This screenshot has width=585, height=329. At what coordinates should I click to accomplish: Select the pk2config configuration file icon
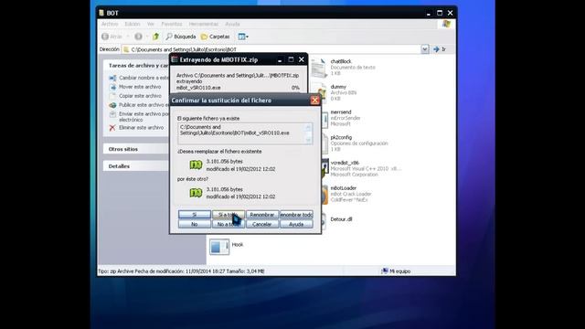[x=324, y=143]
